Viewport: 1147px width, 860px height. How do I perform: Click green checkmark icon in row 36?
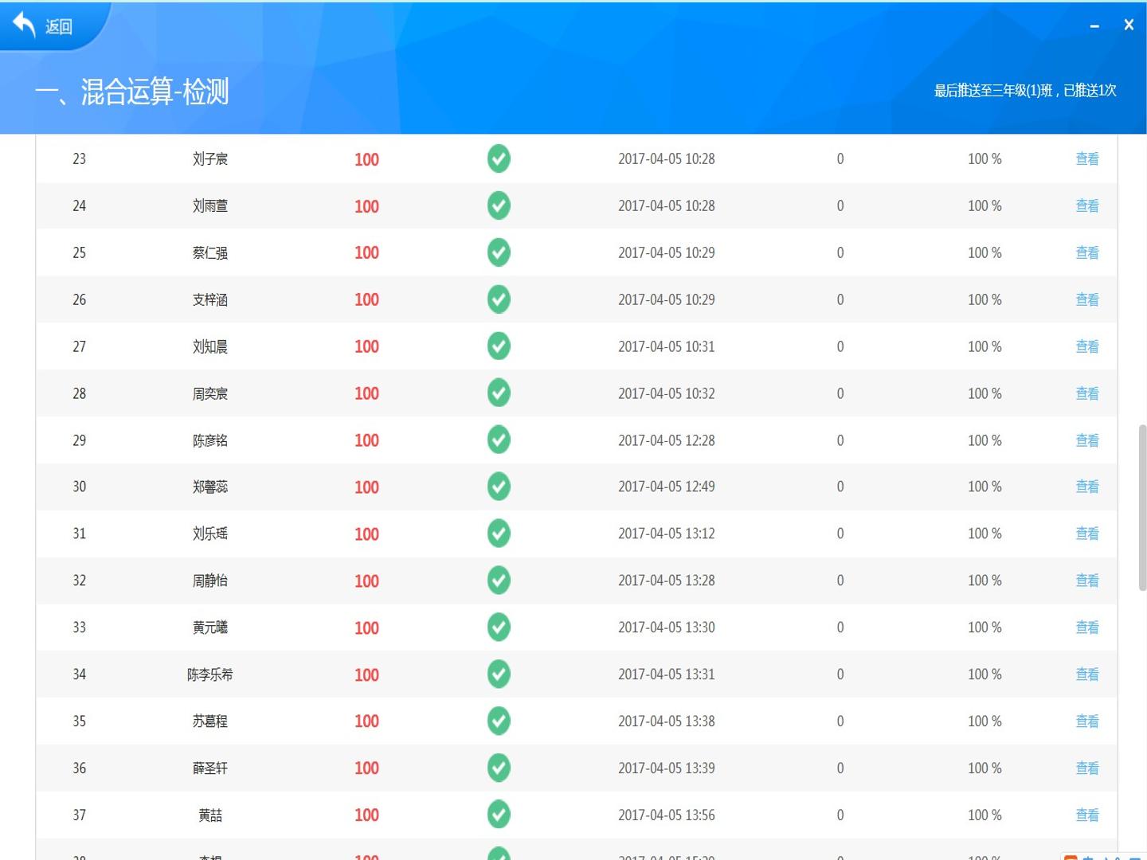click(499, 768)
